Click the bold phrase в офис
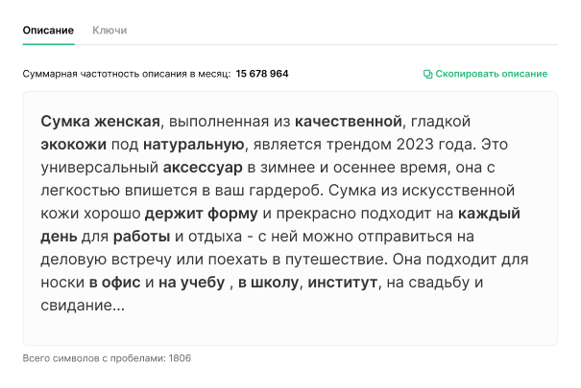 tap(114, 283)
